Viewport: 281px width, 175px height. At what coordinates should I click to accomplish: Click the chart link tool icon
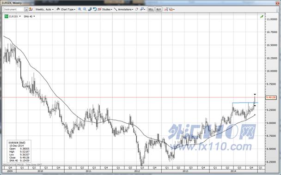pyautogui.click(x=90, y=9)
